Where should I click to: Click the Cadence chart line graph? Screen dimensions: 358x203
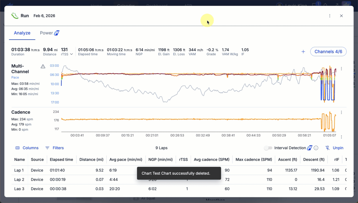click(x=186, y=120)
